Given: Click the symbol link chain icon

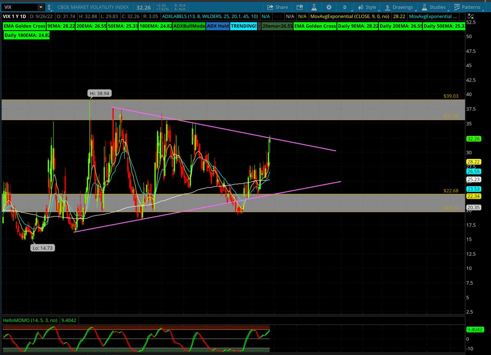Looking at the screenshot, I should (50, 7).
